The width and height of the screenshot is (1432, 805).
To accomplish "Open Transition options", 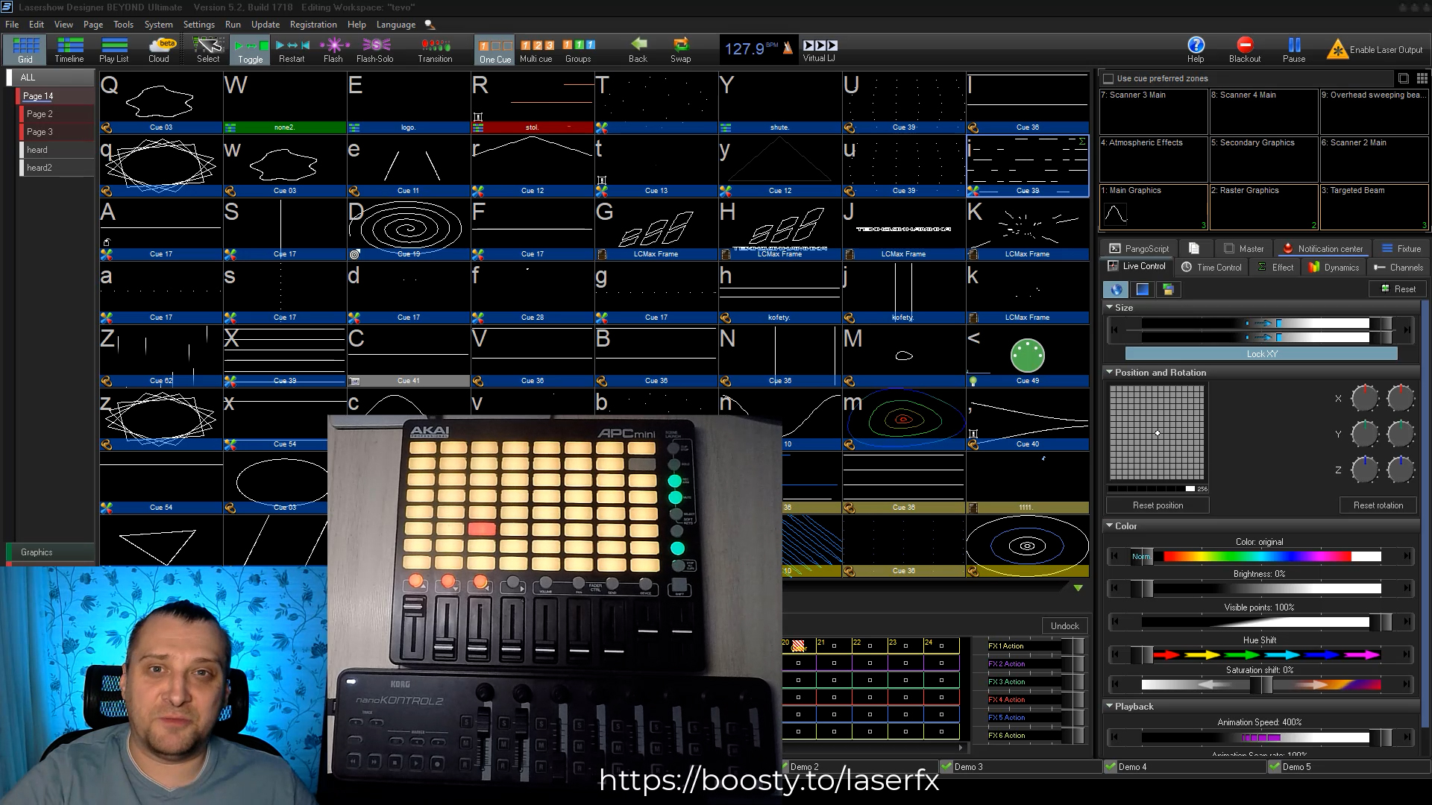I will tap(435, 50).
